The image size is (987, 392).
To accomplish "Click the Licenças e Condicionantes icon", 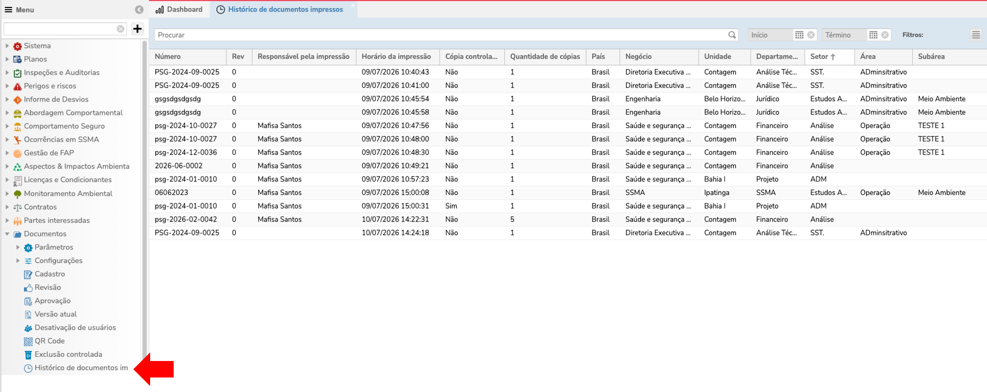I will 18,180.
